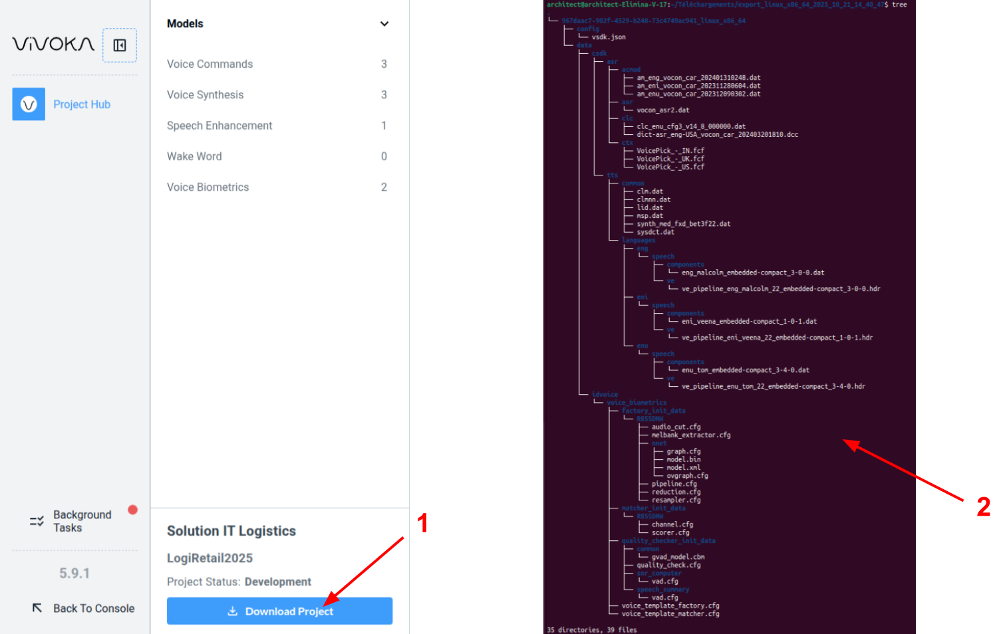
Task: Click Back To Console
Action: pyautogui.click(x=94, y=608)
